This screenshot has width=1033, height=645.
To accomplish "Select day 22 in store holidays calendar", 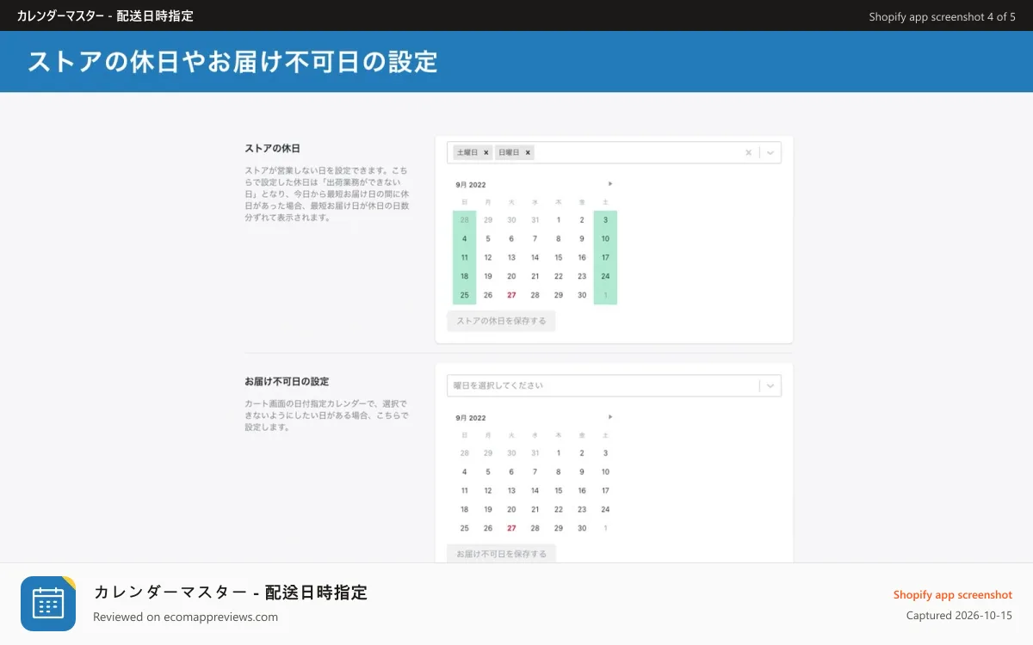I will point(558,277).
